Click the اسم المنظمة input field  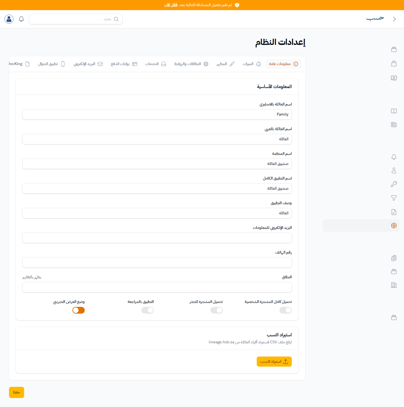pos(157,164)
